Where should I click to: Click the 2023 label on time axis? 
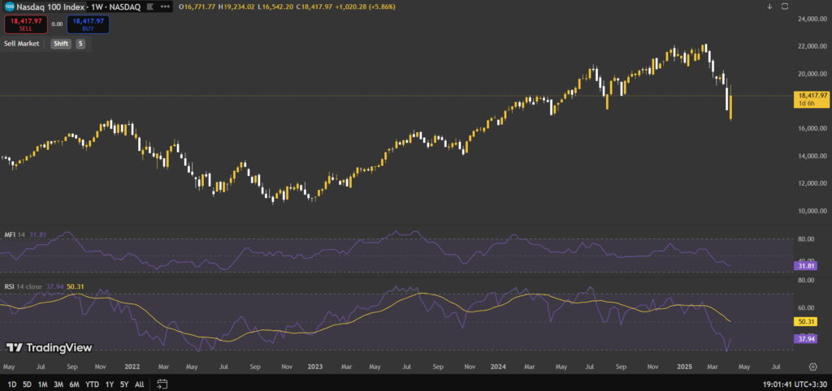point(314,367)
